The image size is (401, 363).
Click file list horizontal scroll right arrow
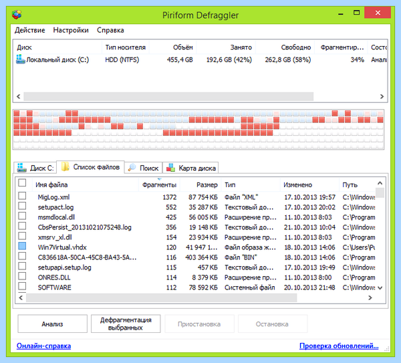pos(370,297)
